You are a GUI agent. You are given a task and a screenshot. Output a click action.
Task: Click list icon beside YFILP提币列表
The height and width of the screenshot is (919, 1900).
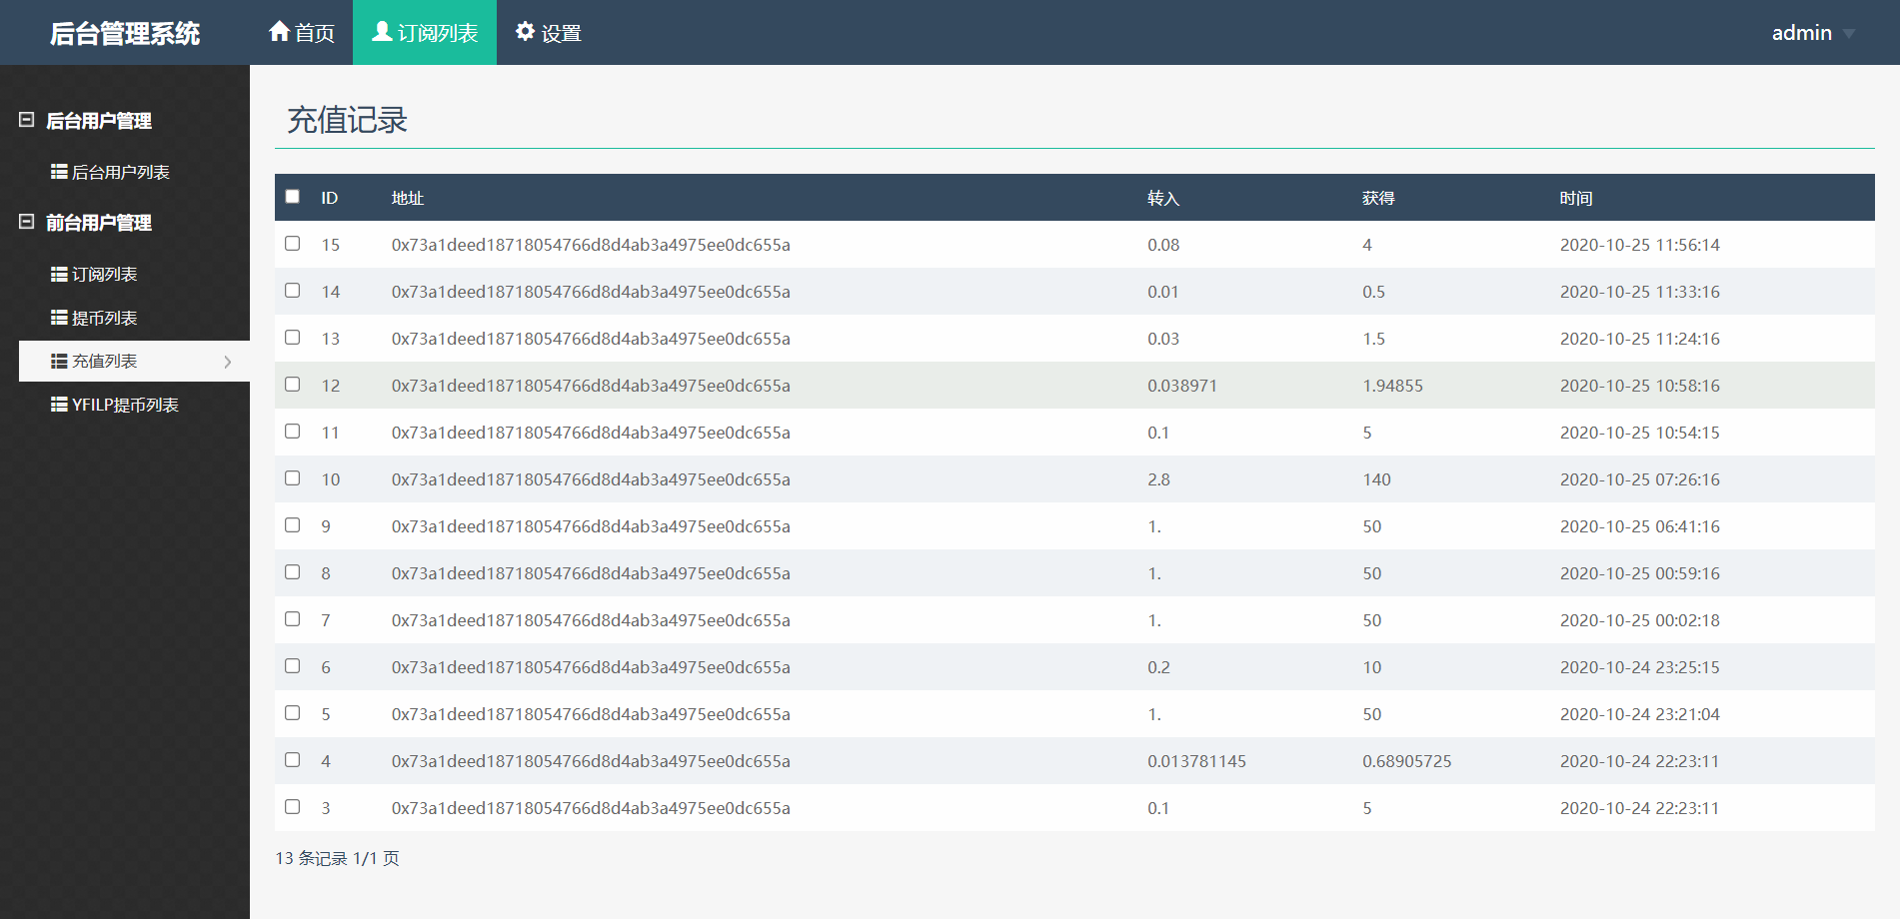59,405
